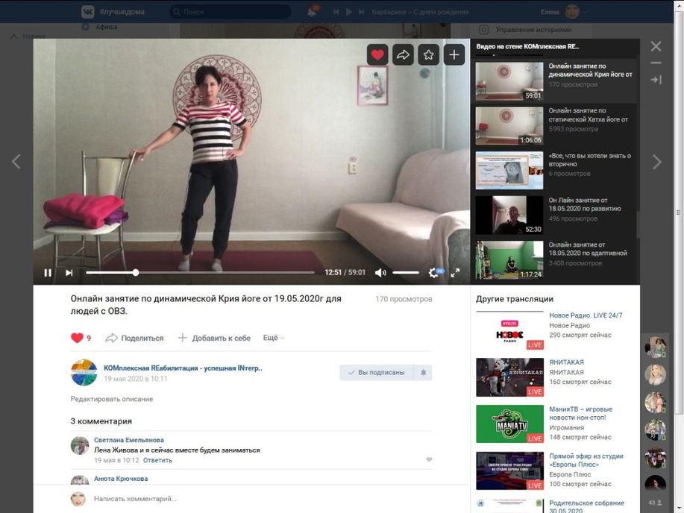Click the video progress seek bar
684x513 pixels.
tap(224, 273)
